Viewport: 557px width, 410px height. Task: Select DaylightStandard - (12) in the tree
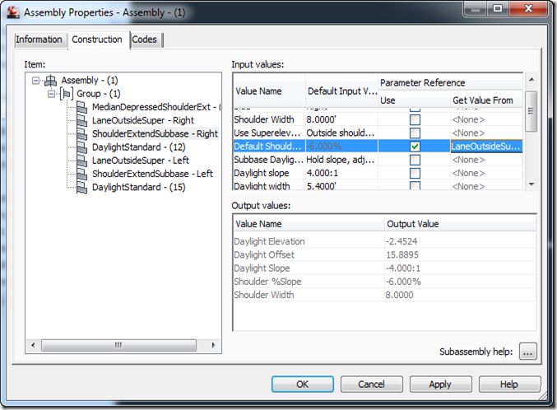(x=138, y=147)
